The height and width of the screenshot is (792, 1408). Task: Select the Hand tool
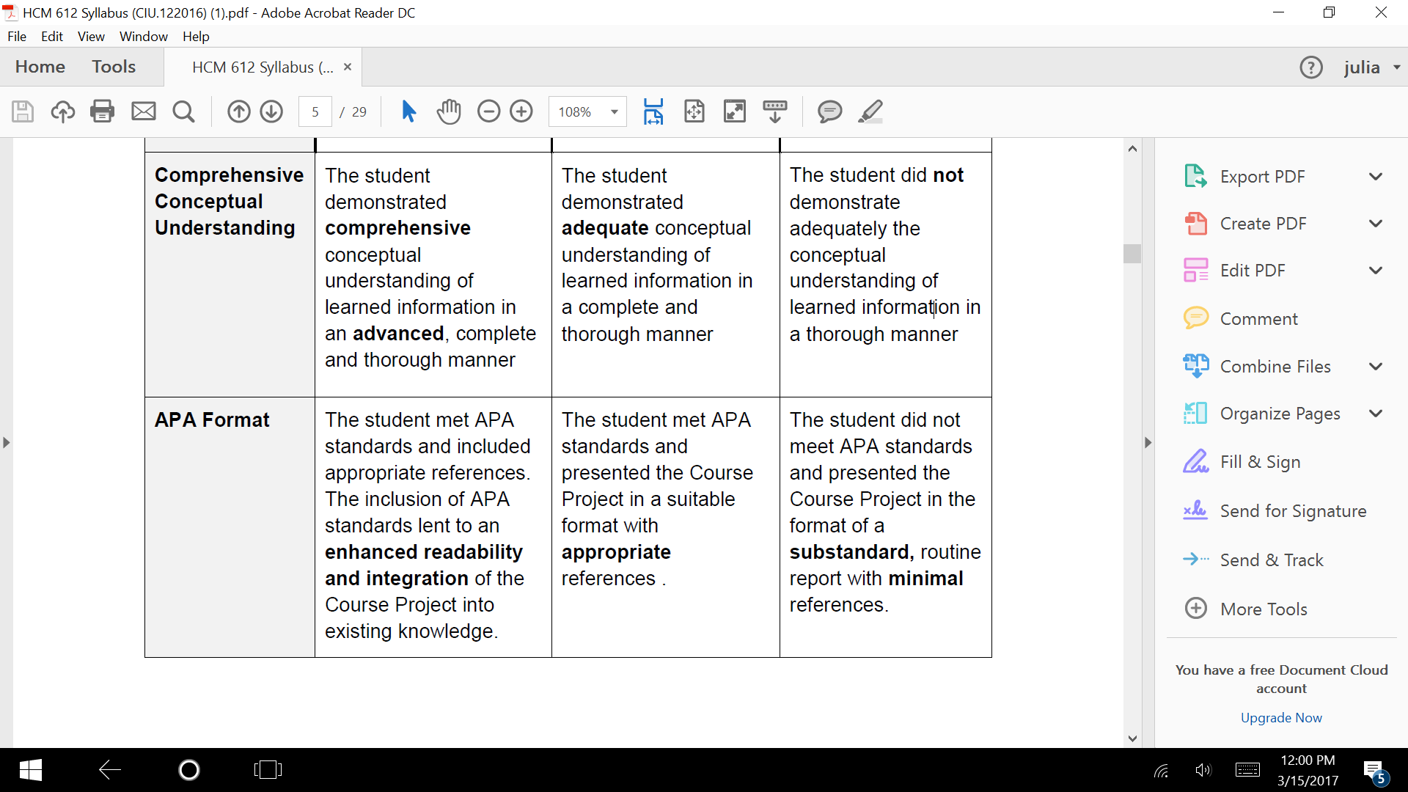pos(449,111)
